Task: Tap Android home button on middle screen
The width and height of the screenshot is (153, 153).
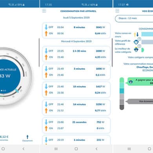Action: (76, 149)
